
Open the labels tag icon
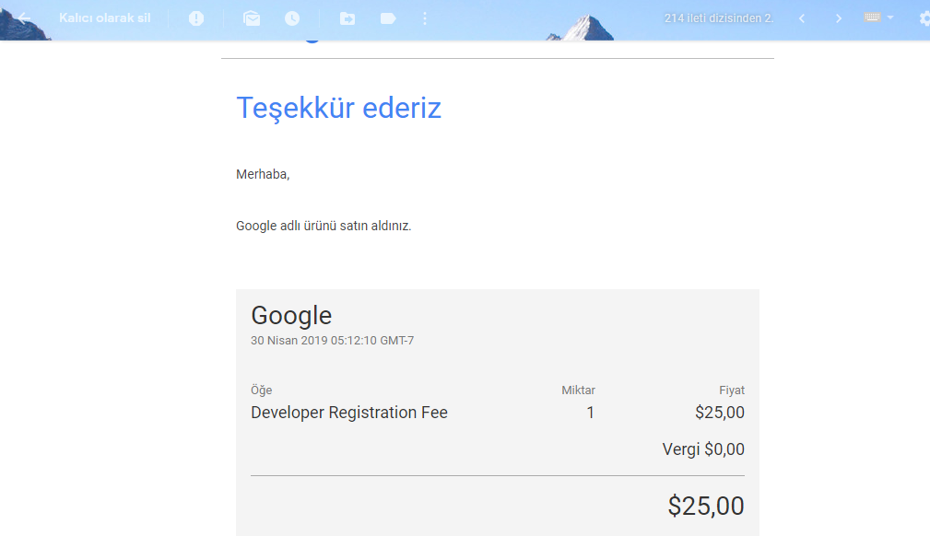point(388,18)
